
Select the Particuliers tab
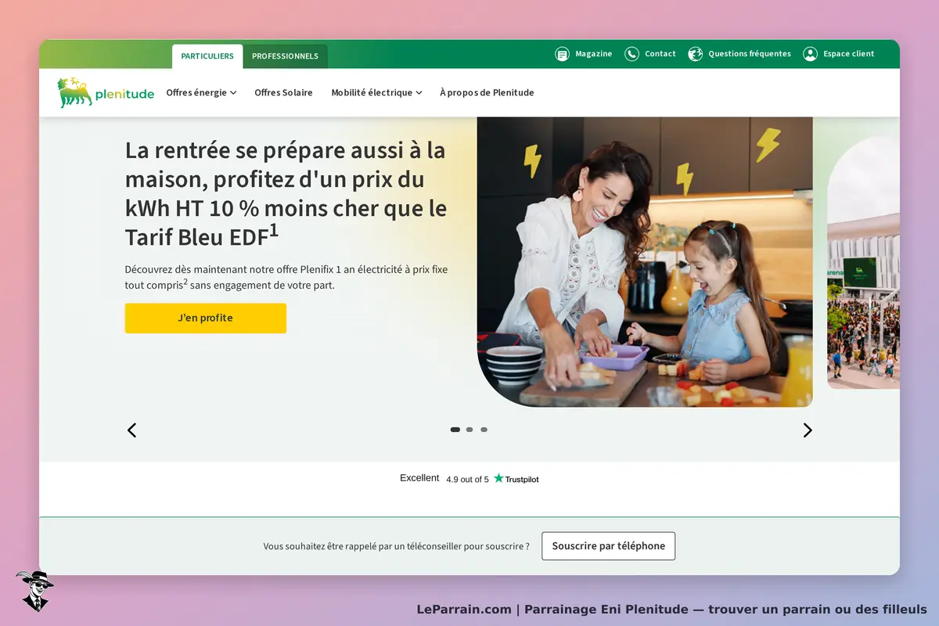coord(207,56)
